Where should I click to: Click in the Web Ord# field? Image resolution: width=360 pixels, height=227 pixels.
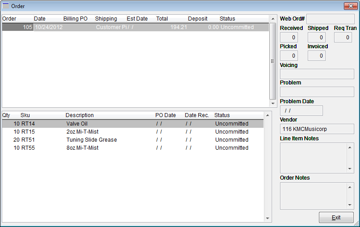coord(330,19)
